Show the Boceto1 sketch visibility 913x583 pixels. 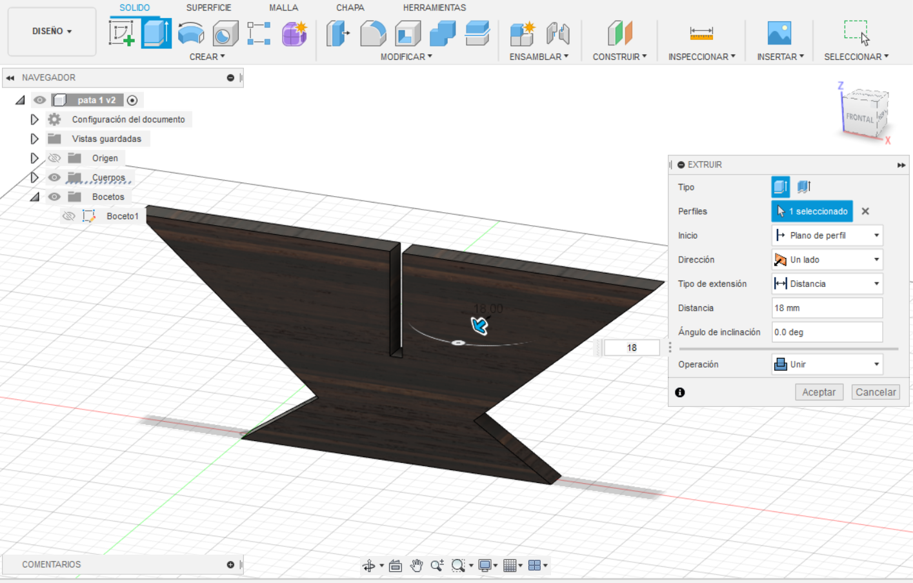[69, 216]
